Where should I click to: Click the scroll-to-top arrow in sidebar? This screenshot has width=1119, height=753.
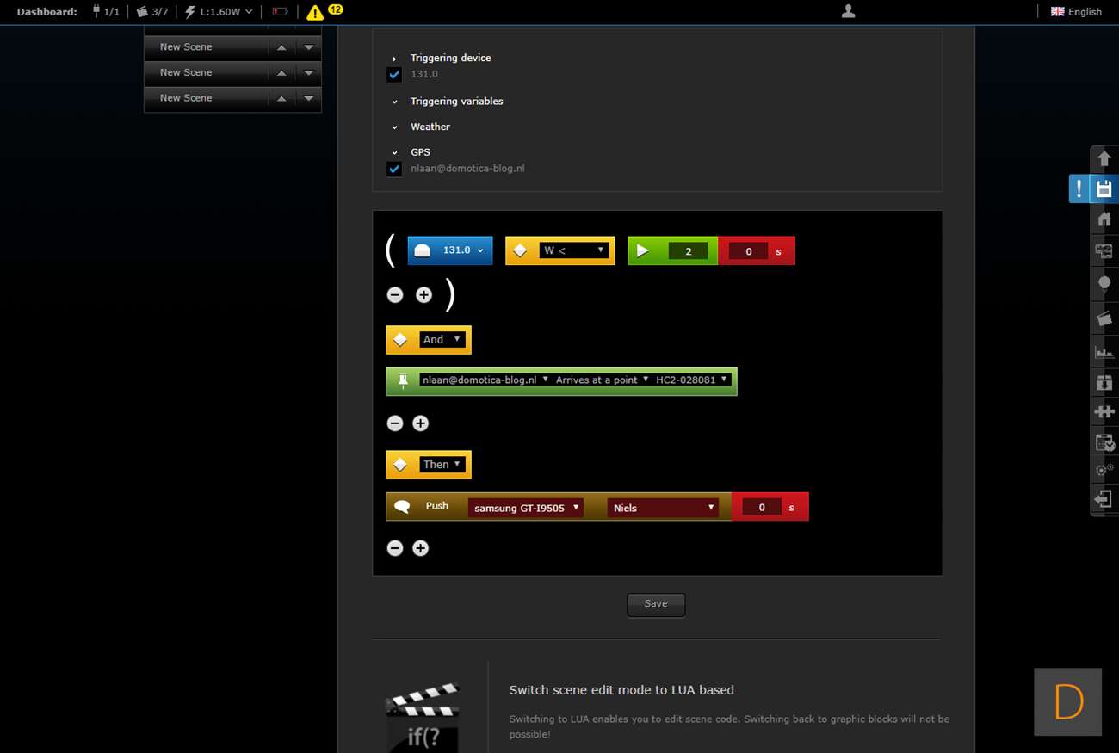click(x=1104, y=158)
